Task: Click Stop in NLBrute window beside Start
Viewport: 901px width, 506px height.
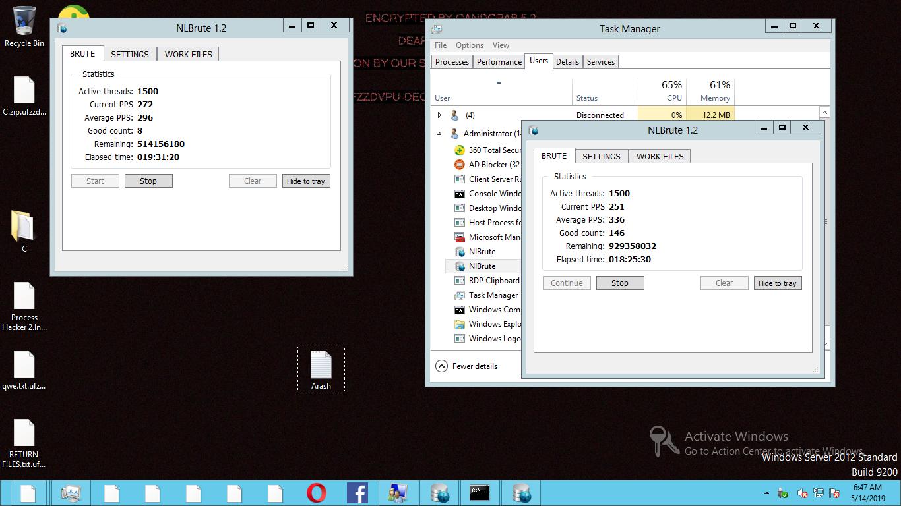Action: pos(148,181)
